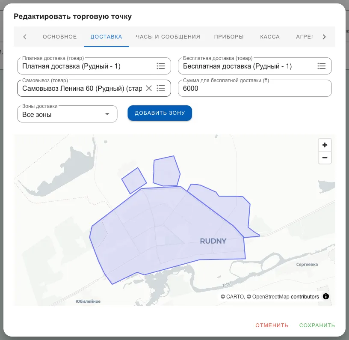Open list picker for Бесплатная доставка field
This screenshot has width=349, height=340.
point(321,66)
